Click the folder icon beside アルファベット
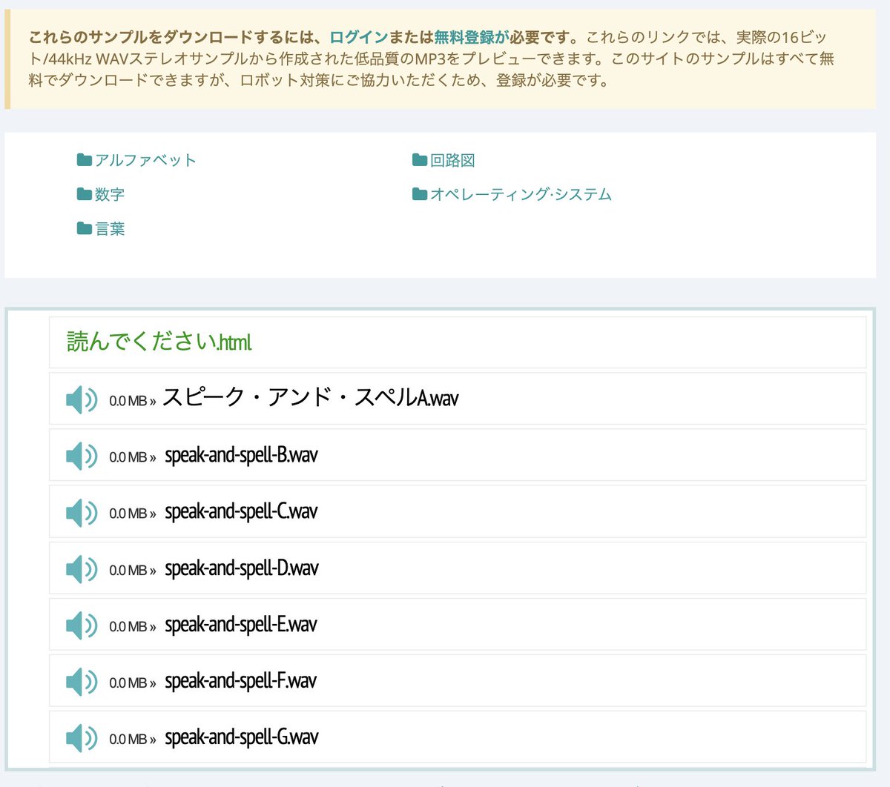The width and height of the screenshot is (890, 787). click(x=85, y=160)
